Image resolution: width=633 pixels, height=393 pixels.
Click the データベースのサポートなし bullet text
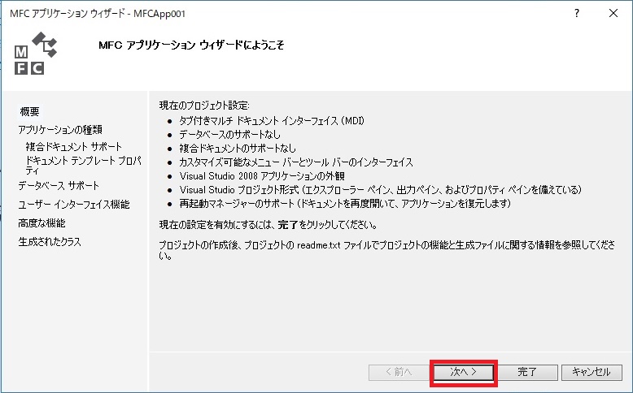(229, 134)
